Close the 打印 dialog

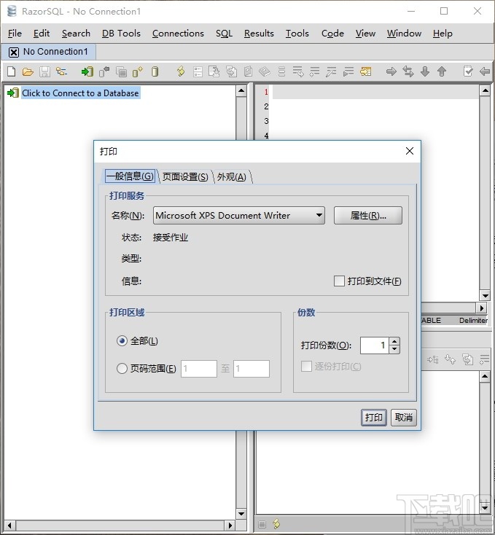pyautogui.click(x=410, y=151)
